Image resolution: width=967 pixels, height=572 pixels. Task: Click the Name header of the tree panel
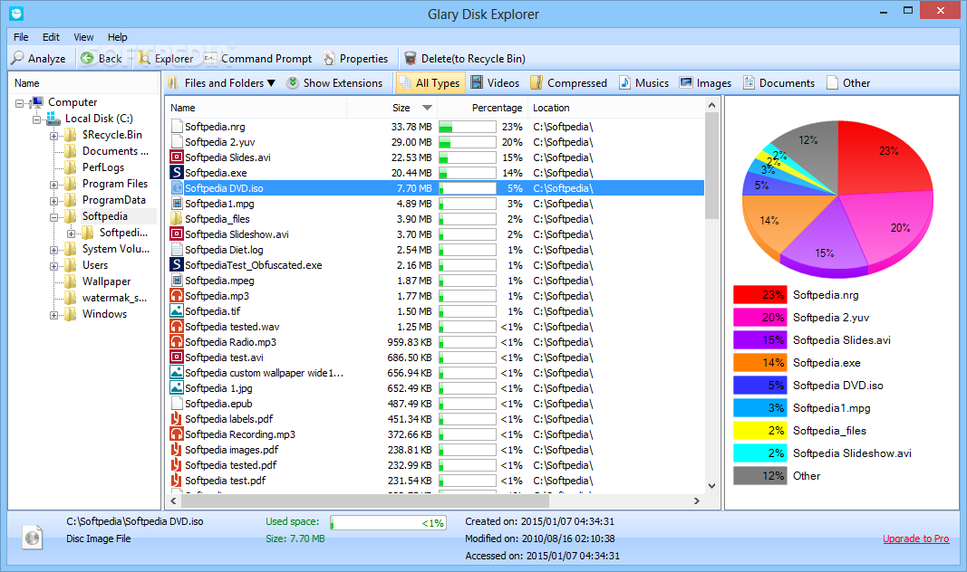(83, 82)
